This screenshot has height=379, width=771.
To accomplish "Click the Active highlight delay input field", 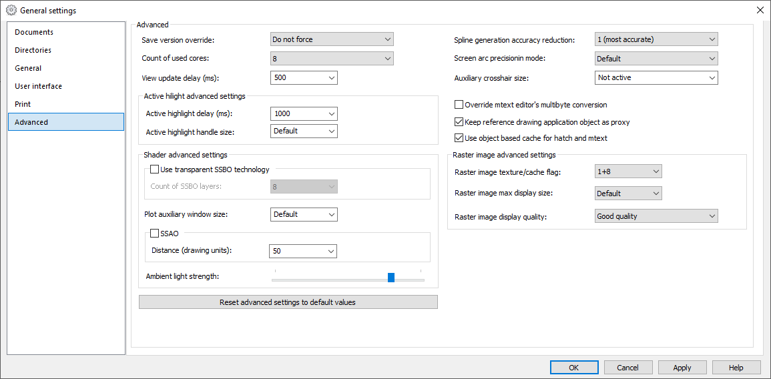I will (x=304, y=113).
